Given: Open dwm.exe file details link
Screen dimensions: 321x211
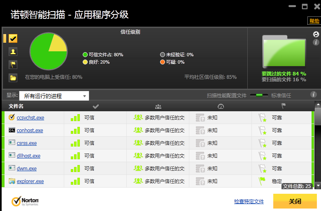Looking at the screenshot, I should pos(27,168).
